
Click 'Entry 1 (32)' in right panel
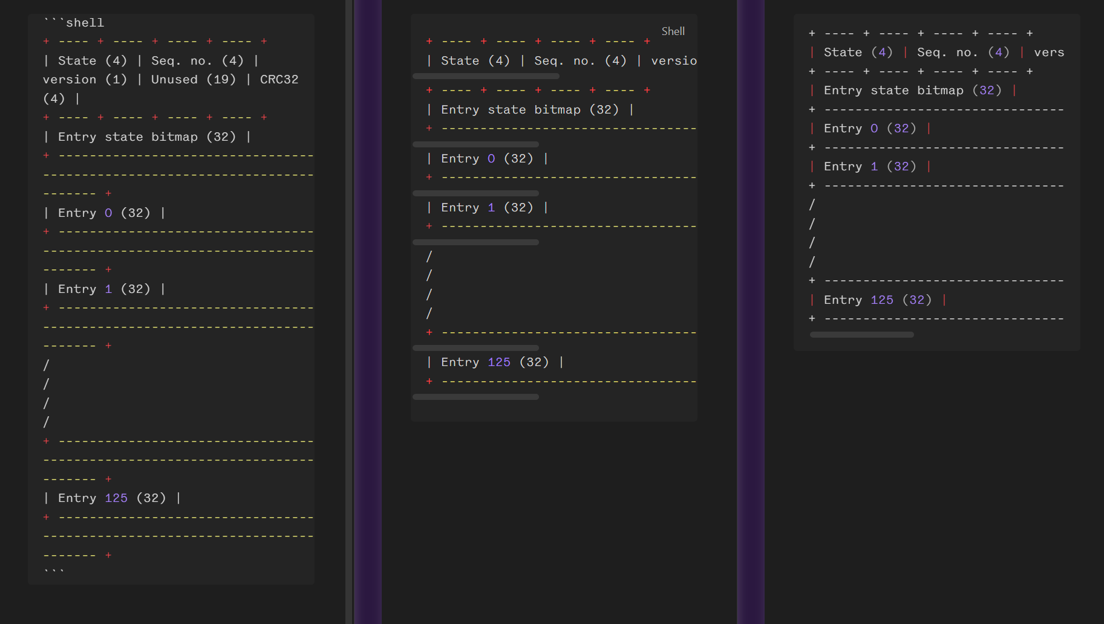pos(870,166)
